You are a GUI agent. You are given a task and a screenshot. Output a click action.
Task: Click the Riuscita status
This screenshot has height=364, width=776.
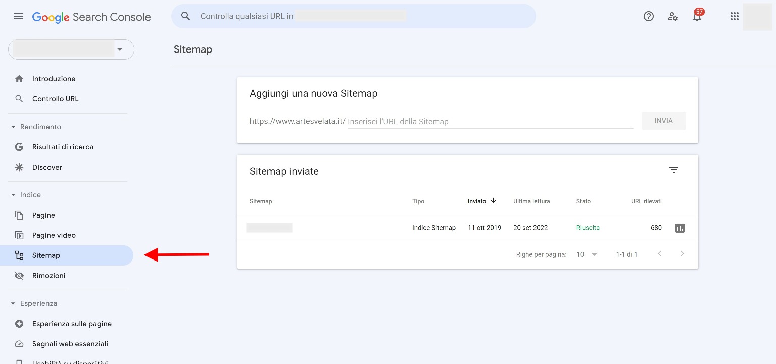click(x=588, y=228)
